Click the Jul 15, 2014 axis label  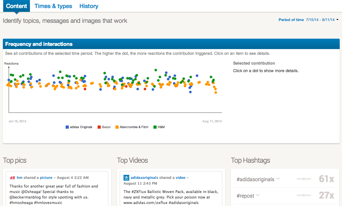[x=18, y=121]
